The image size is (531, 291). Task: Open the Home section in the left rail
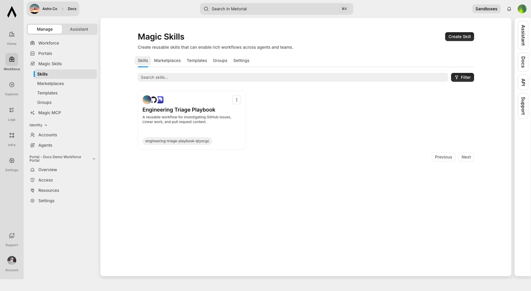tap(12, 38)
